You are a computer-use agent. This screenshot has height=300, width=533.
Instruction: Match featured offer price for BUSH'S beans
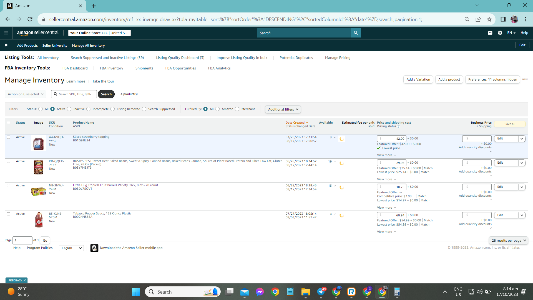tap(428, 168)
